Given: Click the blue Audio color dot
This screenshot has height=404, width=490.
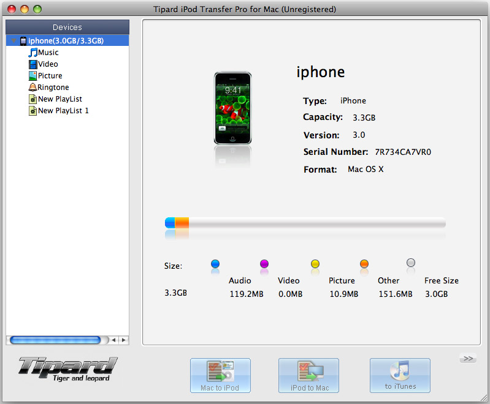Looking at the screenshot, I should pyautogui.click(x=215, y=264).
